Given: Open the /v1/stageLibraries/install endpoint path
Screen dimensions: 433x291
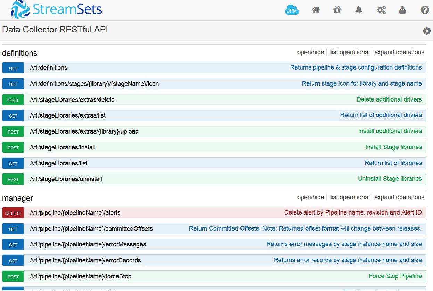Looking at the screenshot, I should pyautogui.click(x=63, y=147).
